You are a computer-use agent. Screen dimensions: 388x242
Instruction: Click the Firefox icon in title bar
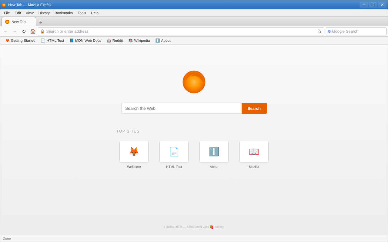[x=4, y=5]
